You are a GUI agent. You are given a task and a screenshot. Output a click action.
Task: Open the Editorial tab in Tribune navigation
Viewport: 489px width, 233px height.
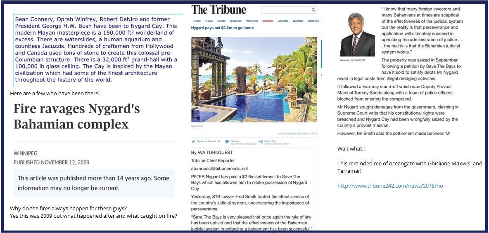pyautogui.click(x=268, y=21)
